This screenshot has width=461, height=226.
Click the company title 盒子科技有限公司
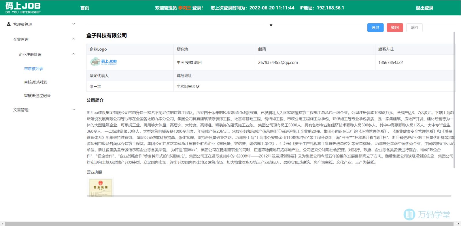click(107, 35)
